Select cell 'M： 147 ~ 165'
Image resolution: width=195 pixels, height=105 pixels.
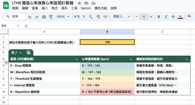107,72
